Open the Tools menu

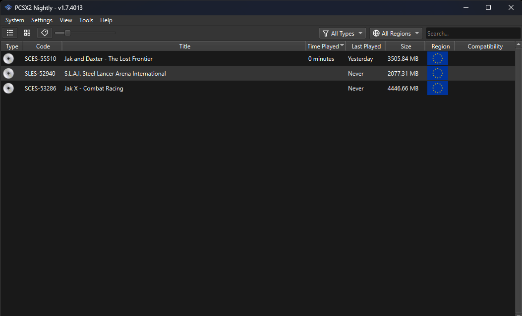click(x=86, y=20)
